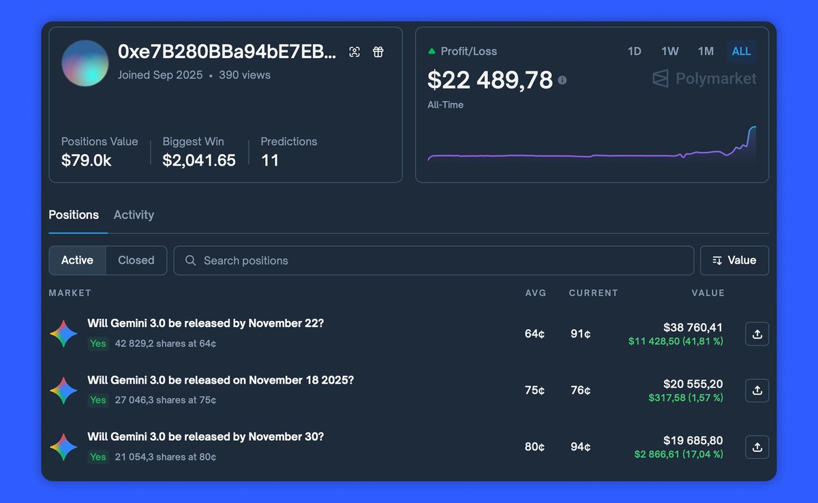The height and width of the screenshot is (503, 818).
Task: Select the 1D chart range
Action: click(x=635, y=51)
